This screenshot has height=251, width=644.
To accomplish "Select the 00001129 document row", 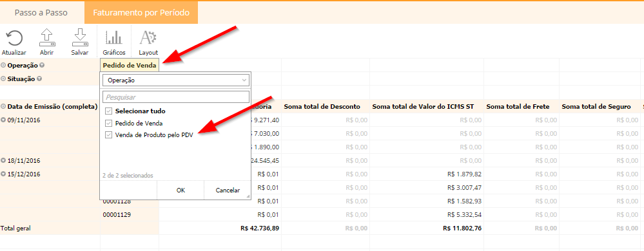I will coord(117,214).
